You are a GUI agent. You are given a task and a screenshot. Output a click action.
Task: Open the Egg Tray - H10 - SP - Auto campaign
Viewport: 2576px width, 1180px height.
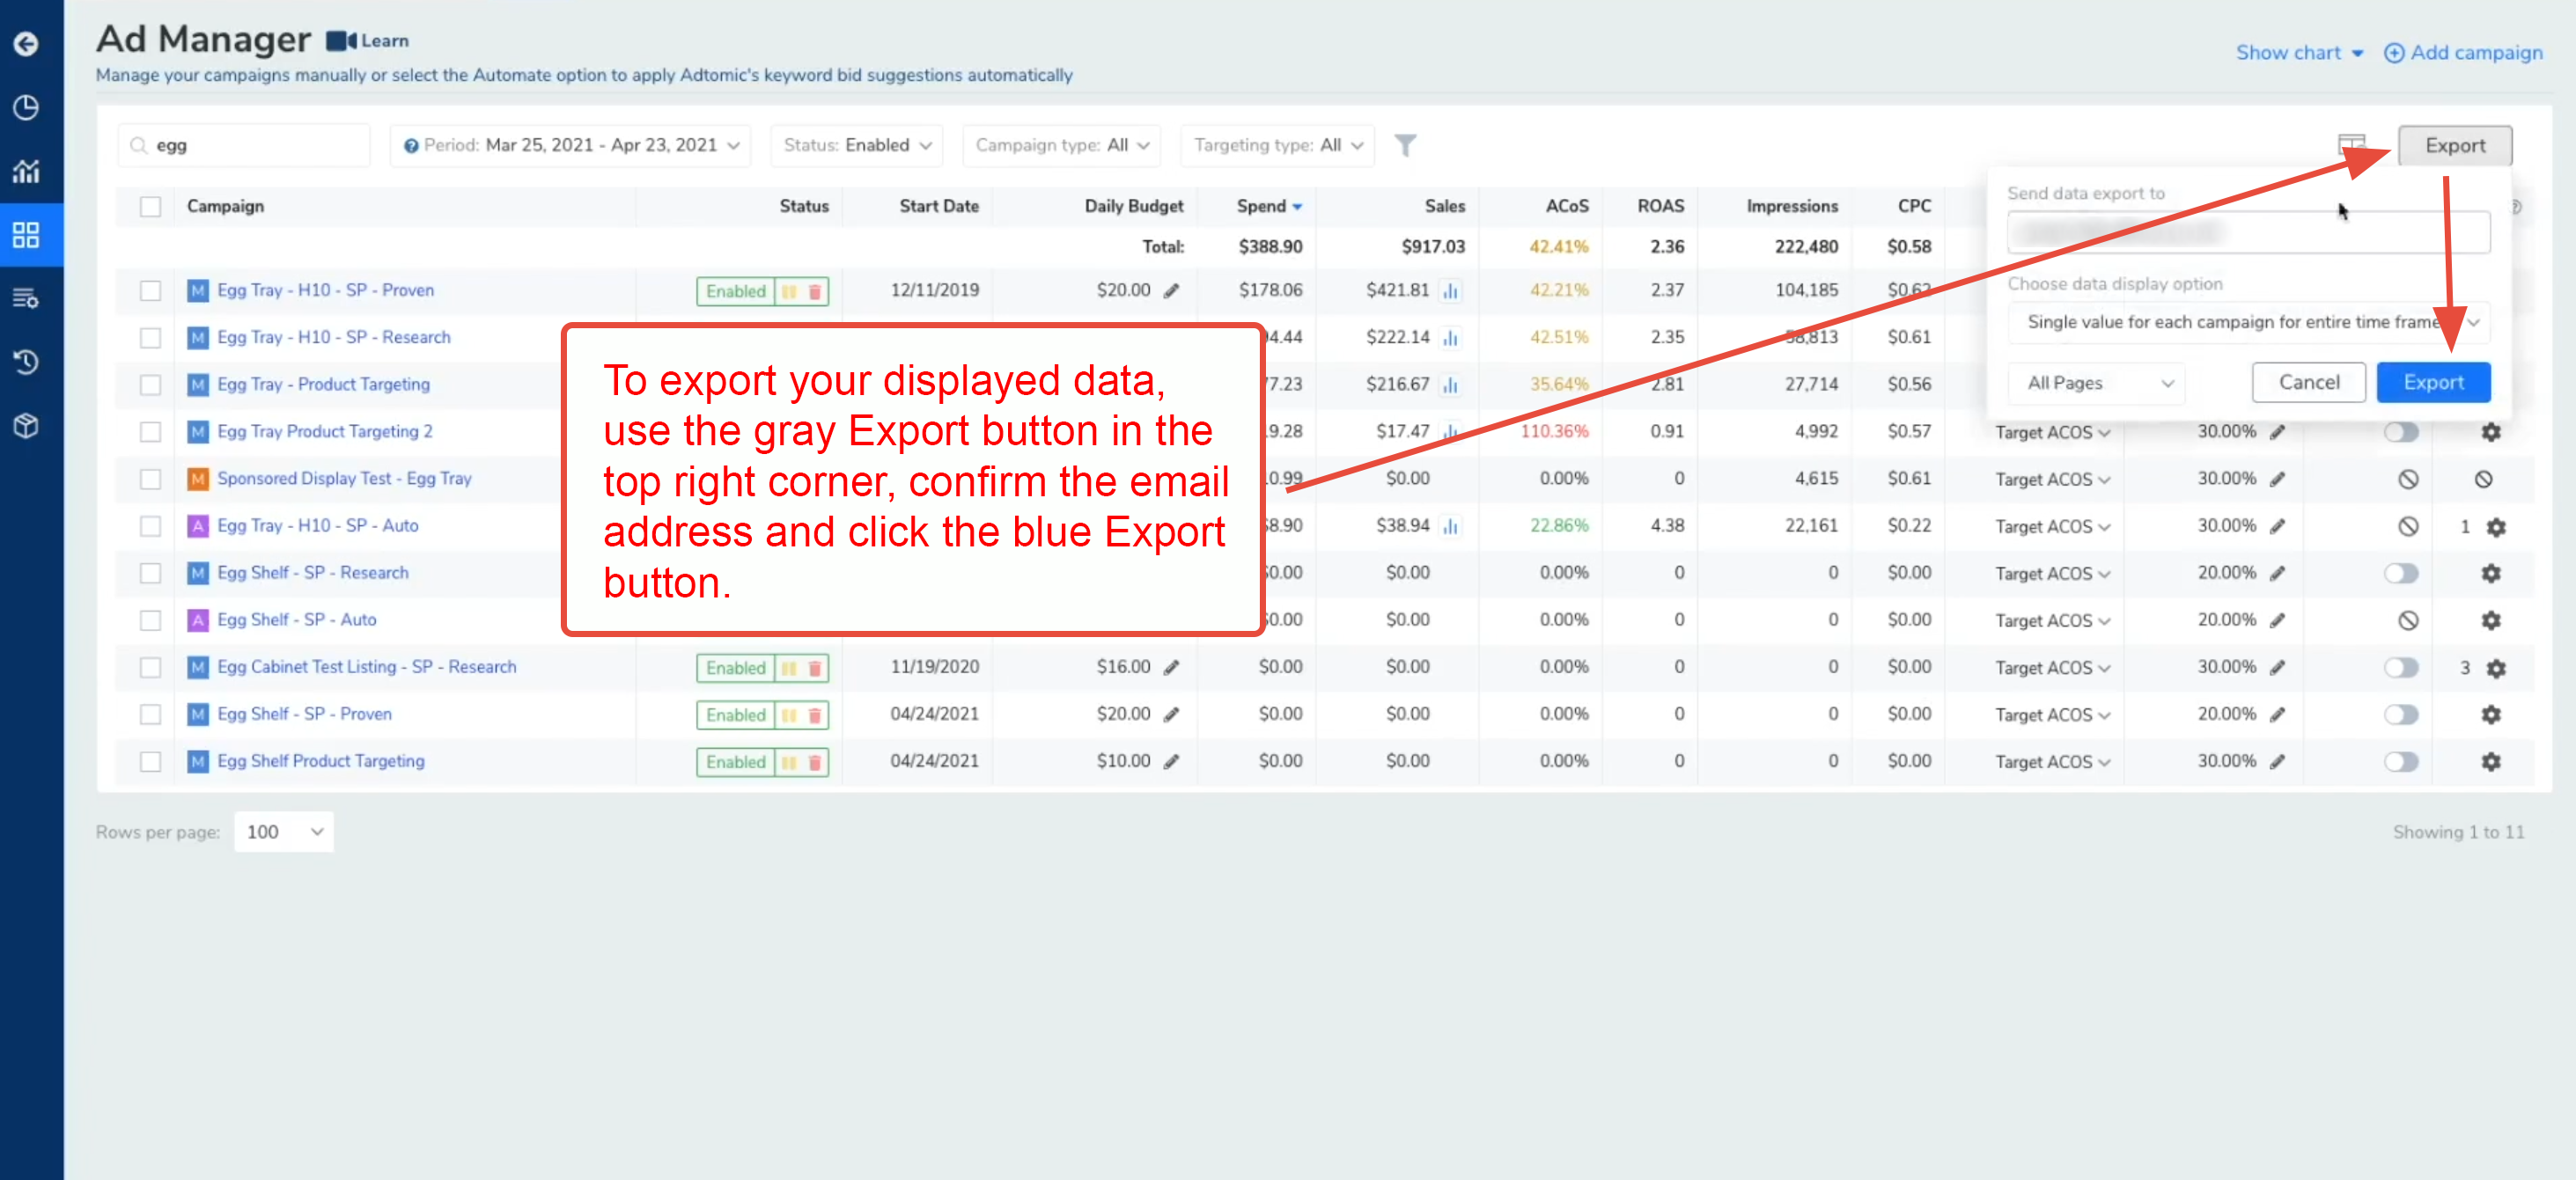pyautogui.click(x=317, y=525)
